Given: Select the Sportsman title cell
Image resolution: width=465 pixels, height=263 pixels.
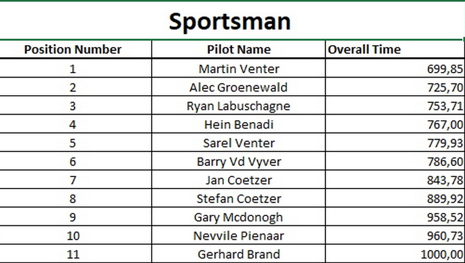Looking at the screenshot, I should [231, 20].
